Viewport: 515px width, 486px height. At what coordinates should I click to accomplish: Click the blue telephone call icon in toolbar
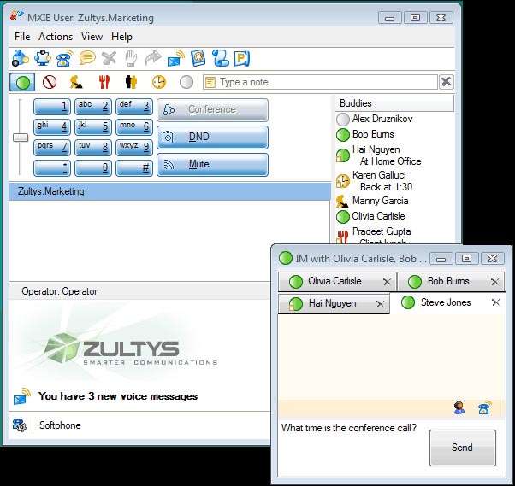tap(64, 58)
